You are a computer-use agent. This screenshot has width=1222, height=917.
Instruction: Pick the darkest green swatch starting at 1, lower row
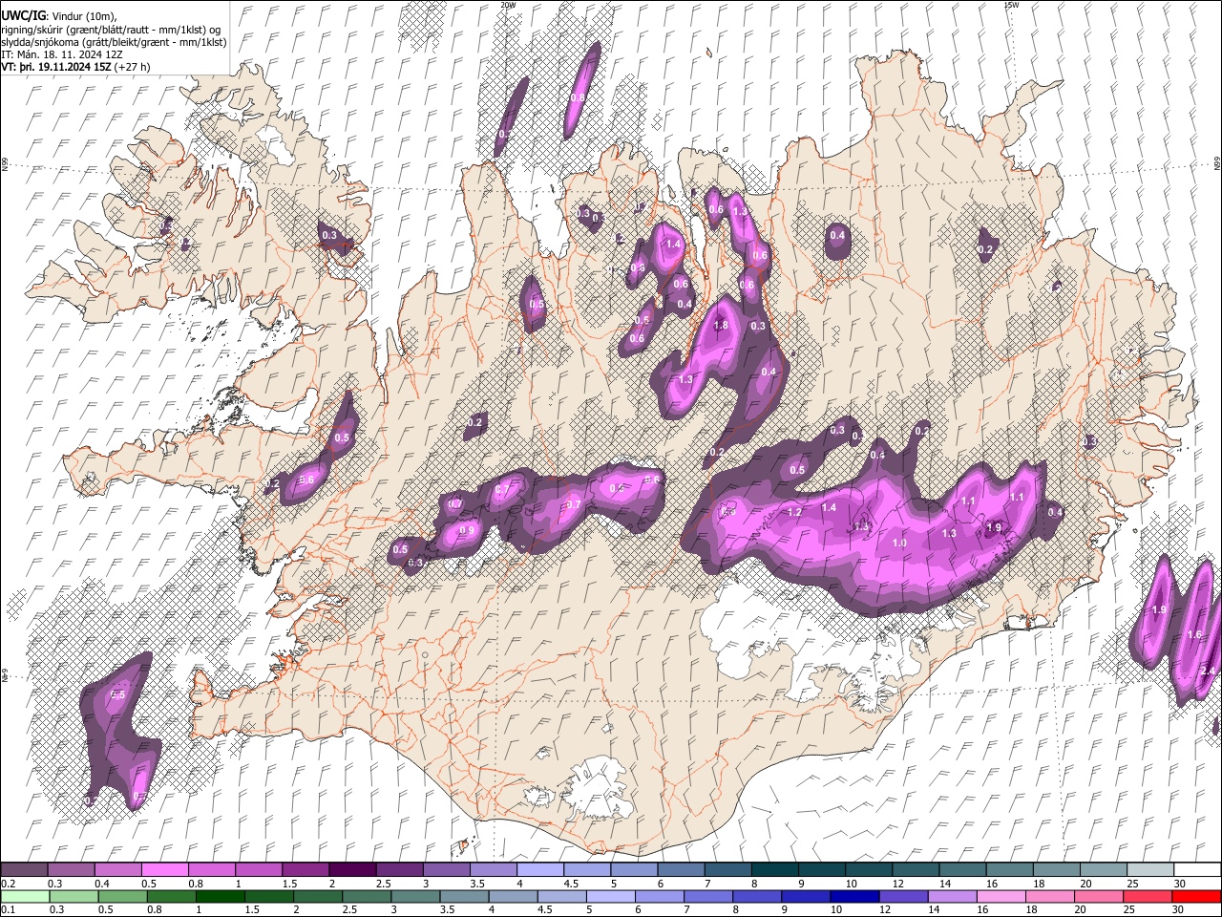click(x=221, y=897)
